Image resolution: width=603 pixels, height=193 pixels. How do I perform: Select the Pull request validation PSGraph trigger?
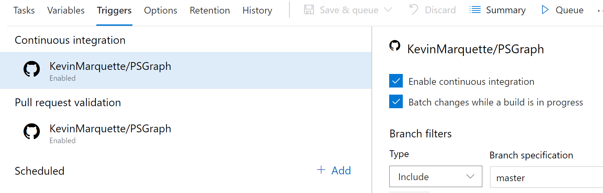pyautogui.click(x=186, y=134)
